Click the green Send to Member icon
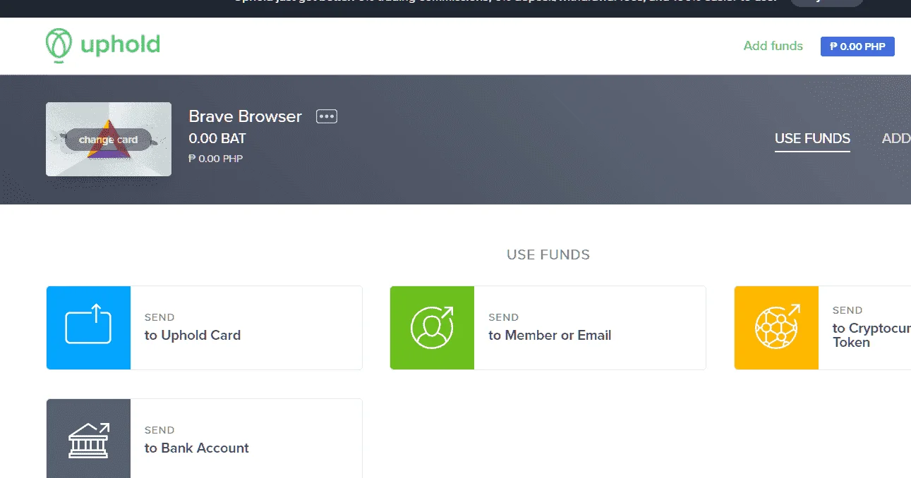911x478 pixels. click(x=432, y=328)
